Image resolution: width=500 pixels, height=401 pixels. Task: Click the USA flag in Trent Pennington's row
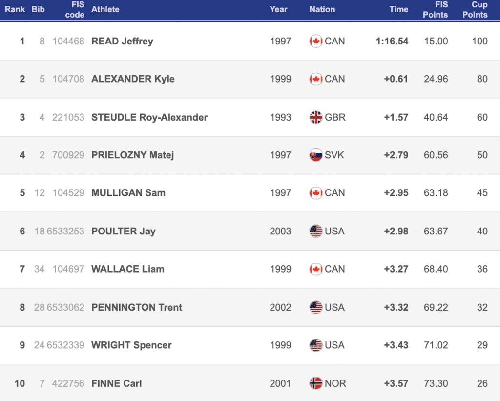tap(315, 307)
